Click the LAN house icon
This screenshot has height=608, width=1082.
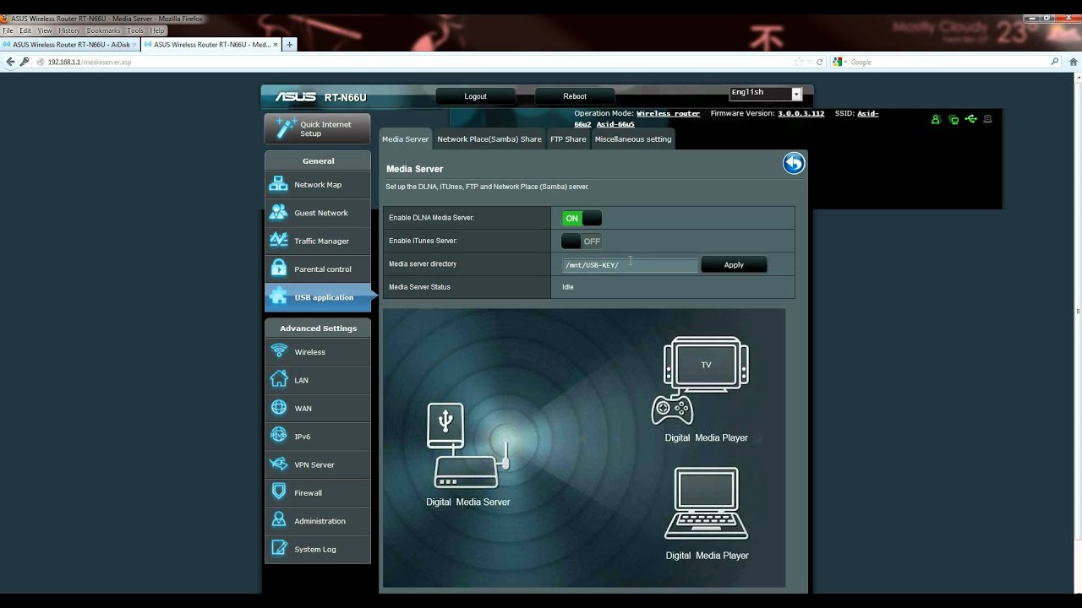[278, 380]
